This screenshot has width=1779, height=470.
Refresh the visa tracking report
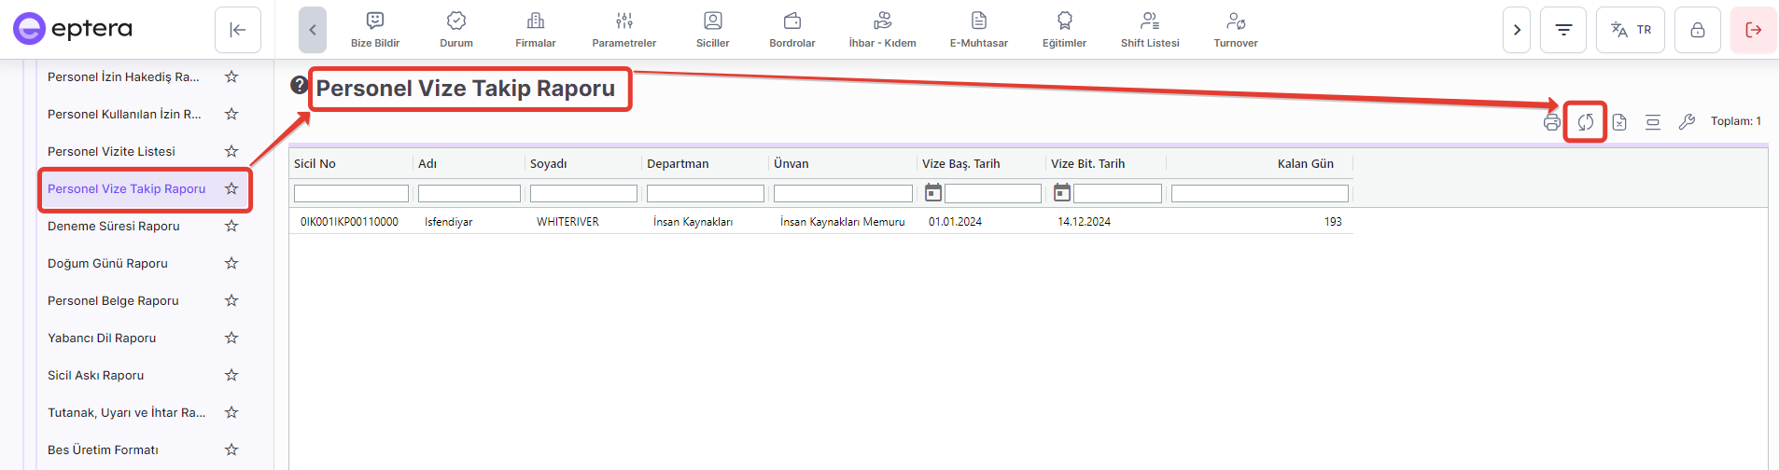click(1585, 122)
